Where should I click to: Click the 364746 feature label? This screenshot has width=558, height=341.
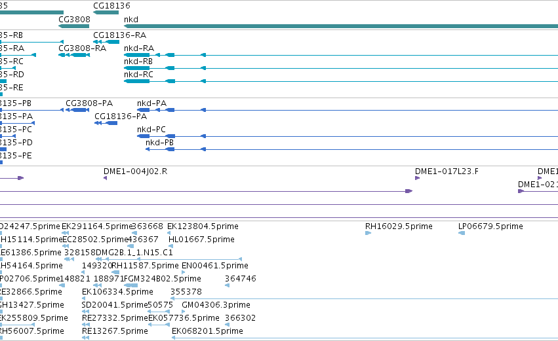[x=240, y=279]
